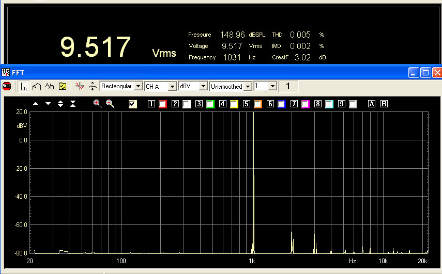The height and width of the screenshot is (274, 442).
Task: Click the overlay B button
Action: tap(384, 104)
